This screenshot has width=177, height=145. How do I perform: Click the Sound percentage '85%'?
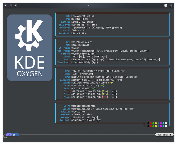pos(111,83)
